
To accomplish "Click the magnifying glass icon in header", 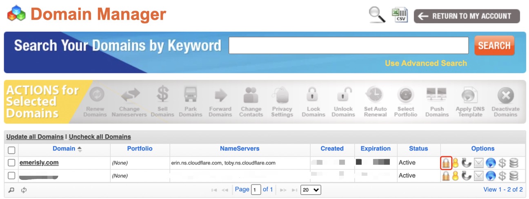I will pos(377,15).
